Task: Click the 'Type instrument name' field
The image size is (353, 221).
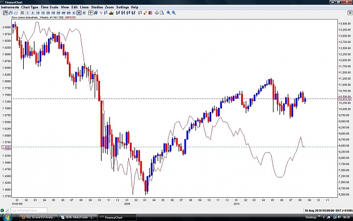Action: click(x=29, y=210)
